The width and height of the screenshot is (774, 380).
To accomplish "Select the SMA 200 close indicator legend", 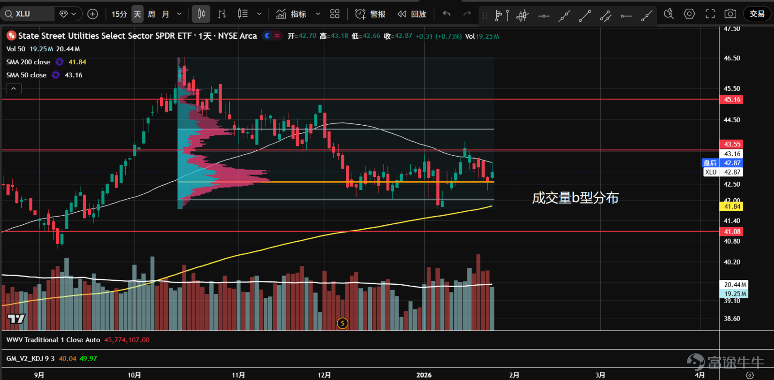I will tap(28, 62).
